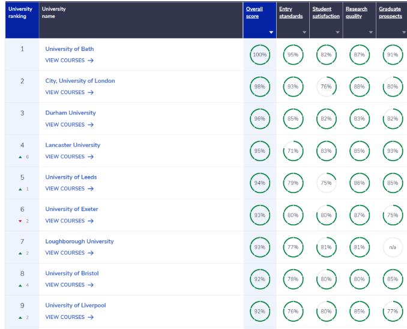Viewport: 407px width, 329px height.
Task: Click the University ranking column header
Action: (22, 20)
